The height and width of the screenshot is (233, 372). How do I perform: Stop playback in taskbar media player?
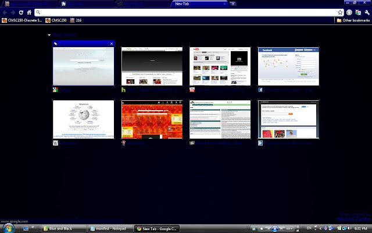(262, 229)
